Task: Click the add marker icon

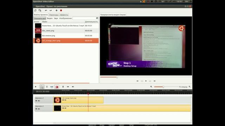Action: 63,87
